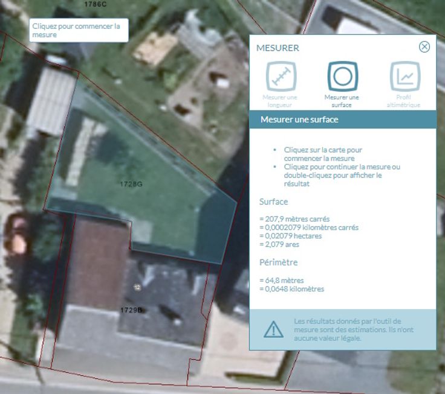
Task: Close the Mesurer panel with the X
Action: [x=424, y=47]
